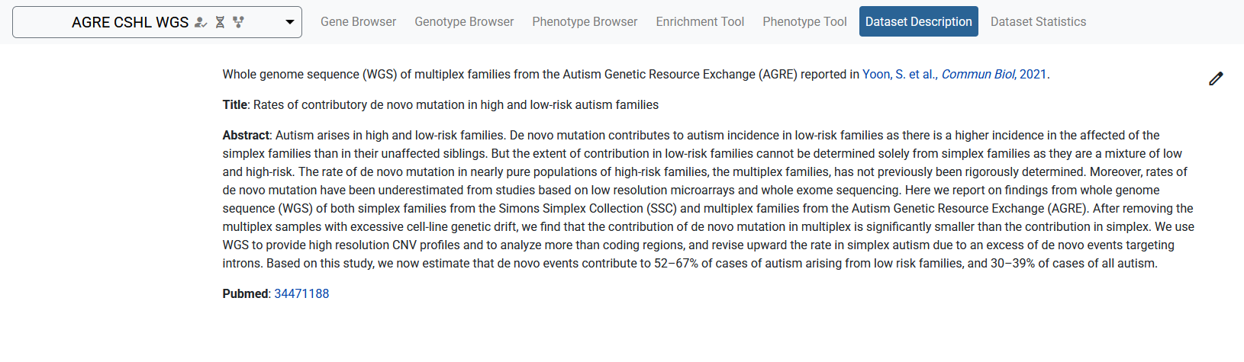Open the Yoon, S. et al. citation link
1244x362 pixels.
(x=899, y=74)
